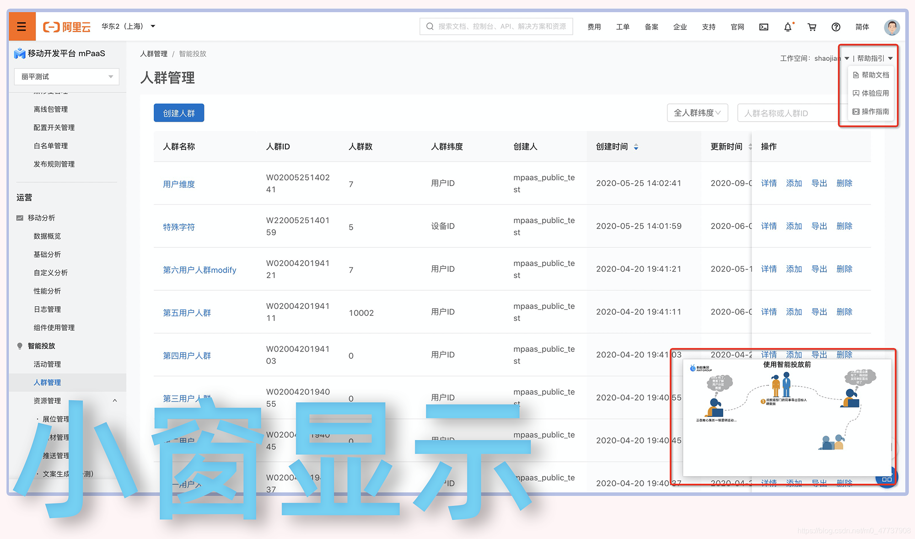915x539 pixels.
Task: Click the user avatar icon
Action: (892, 27)
